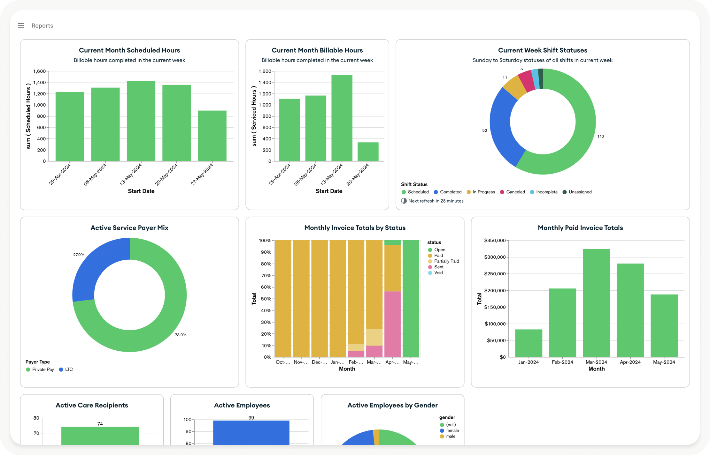Viewport: 710px width, 455px height.
Task: Click the Unassigned legend swatch
Action: point(565,192)
